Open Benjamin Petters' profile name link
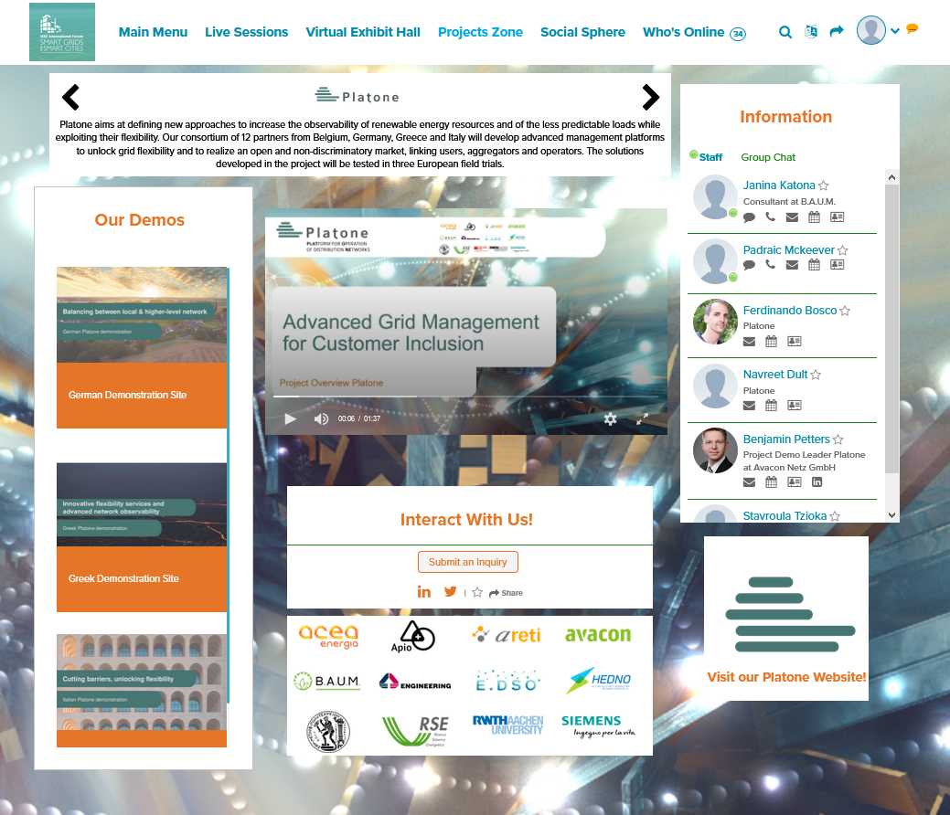Viewport: 950px width, 815px height. coord(786,439)
